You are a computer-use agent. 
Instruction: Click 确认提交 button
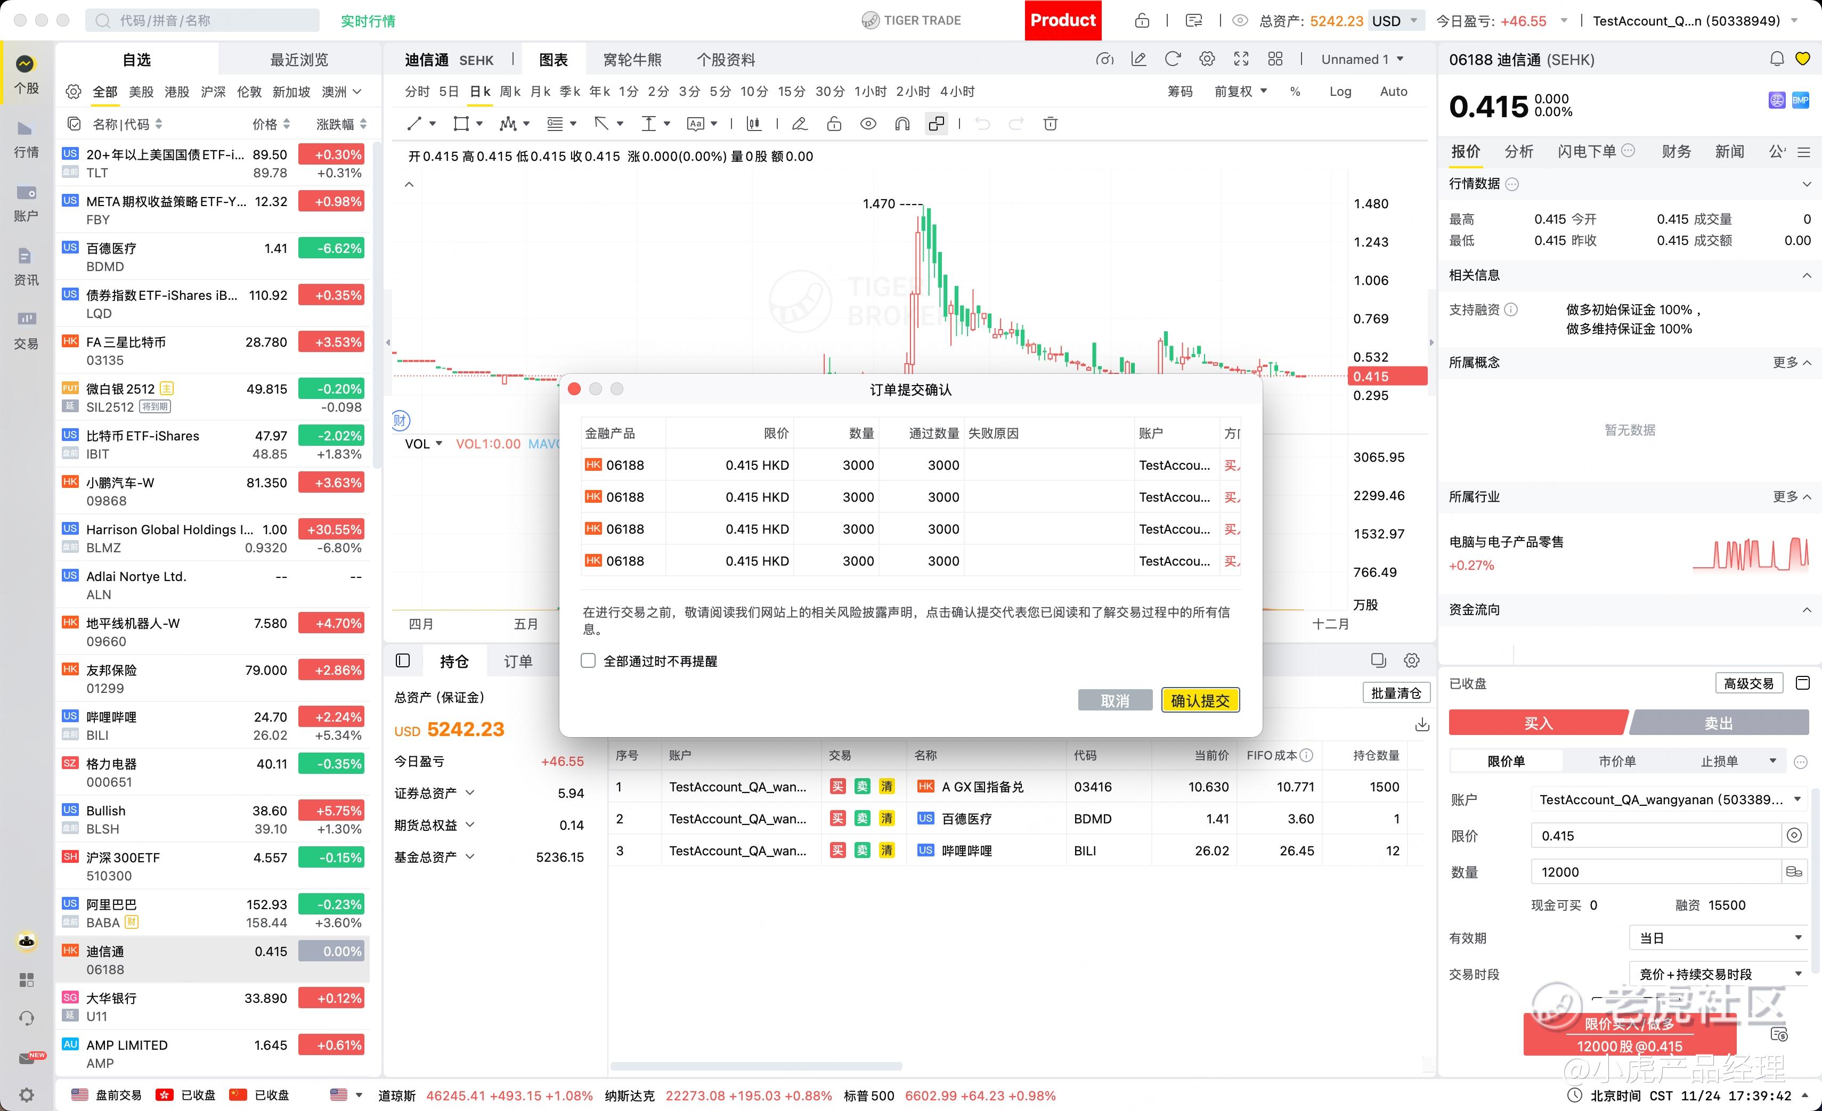click(1199, 700)
